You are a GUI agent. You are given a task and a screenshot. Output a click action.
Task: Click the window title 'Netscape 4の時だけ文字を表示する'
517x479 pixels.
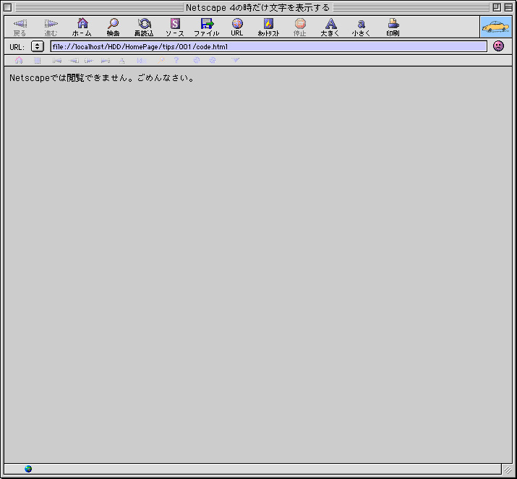coord(257,7)
